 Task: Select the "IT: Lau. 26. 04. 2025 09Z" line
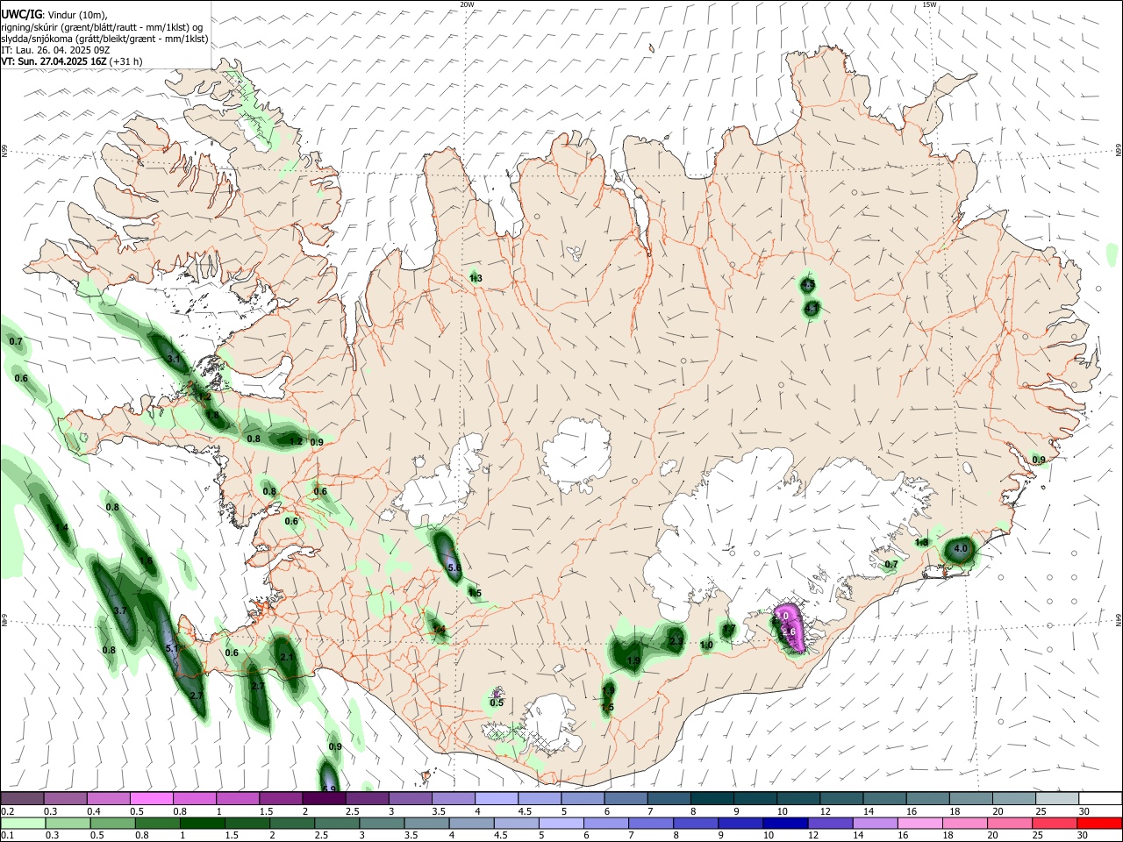(55, 50)
